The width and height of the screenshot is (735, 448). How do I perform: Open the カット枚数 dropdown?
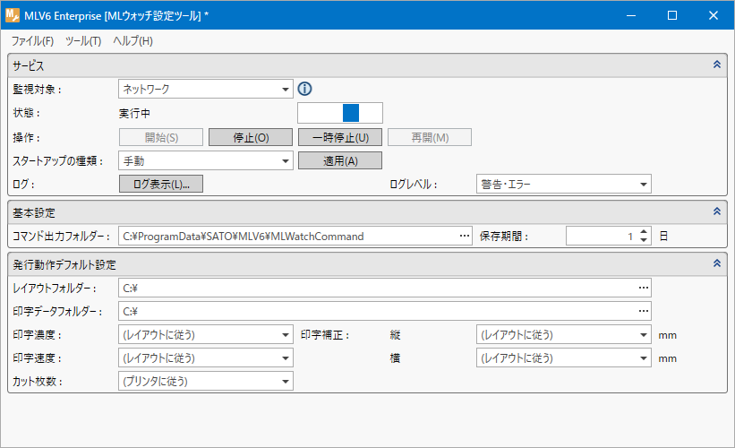pyautogui.click(x=206, y=381)
